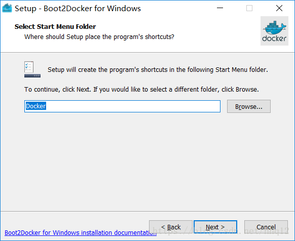Click the 'Setup - Boot2Docker for Windows' title
295x241 pixels.
tap(78, 9)
